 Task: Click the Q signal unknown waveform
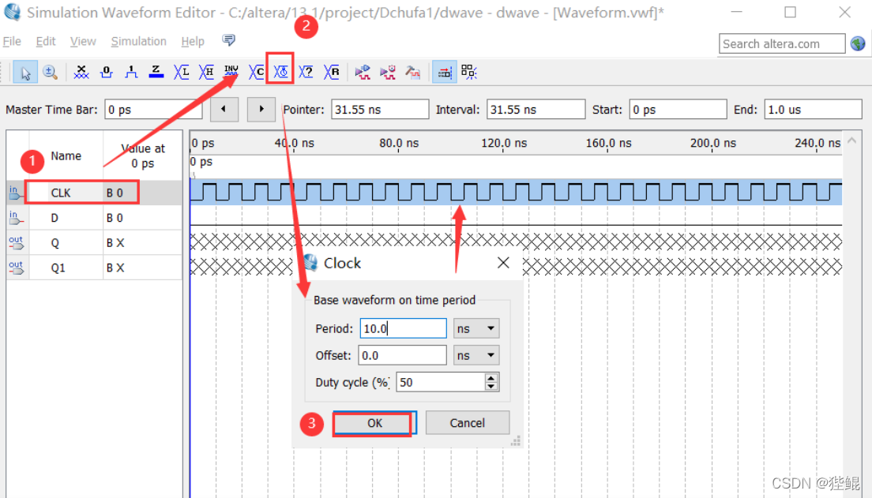point(516,242)
